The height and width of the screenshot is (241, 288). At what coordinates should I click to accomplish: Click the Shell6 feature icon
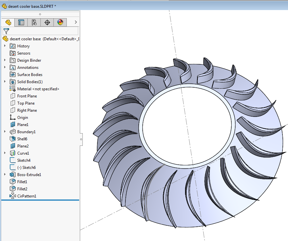point(13,139)
